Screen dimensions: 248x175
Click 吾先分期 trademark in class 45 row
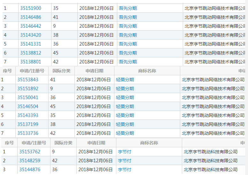[x=128, y=53]
